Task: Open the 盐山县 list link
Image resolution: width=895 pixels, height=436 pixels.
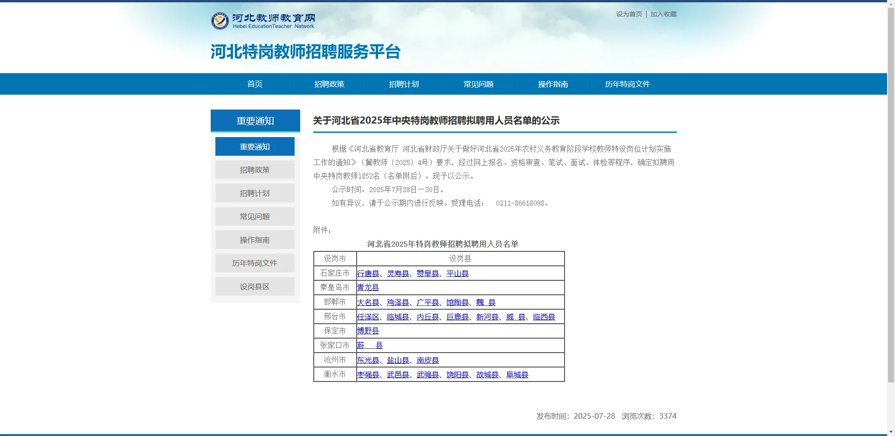Action: [x=398, y=360]
